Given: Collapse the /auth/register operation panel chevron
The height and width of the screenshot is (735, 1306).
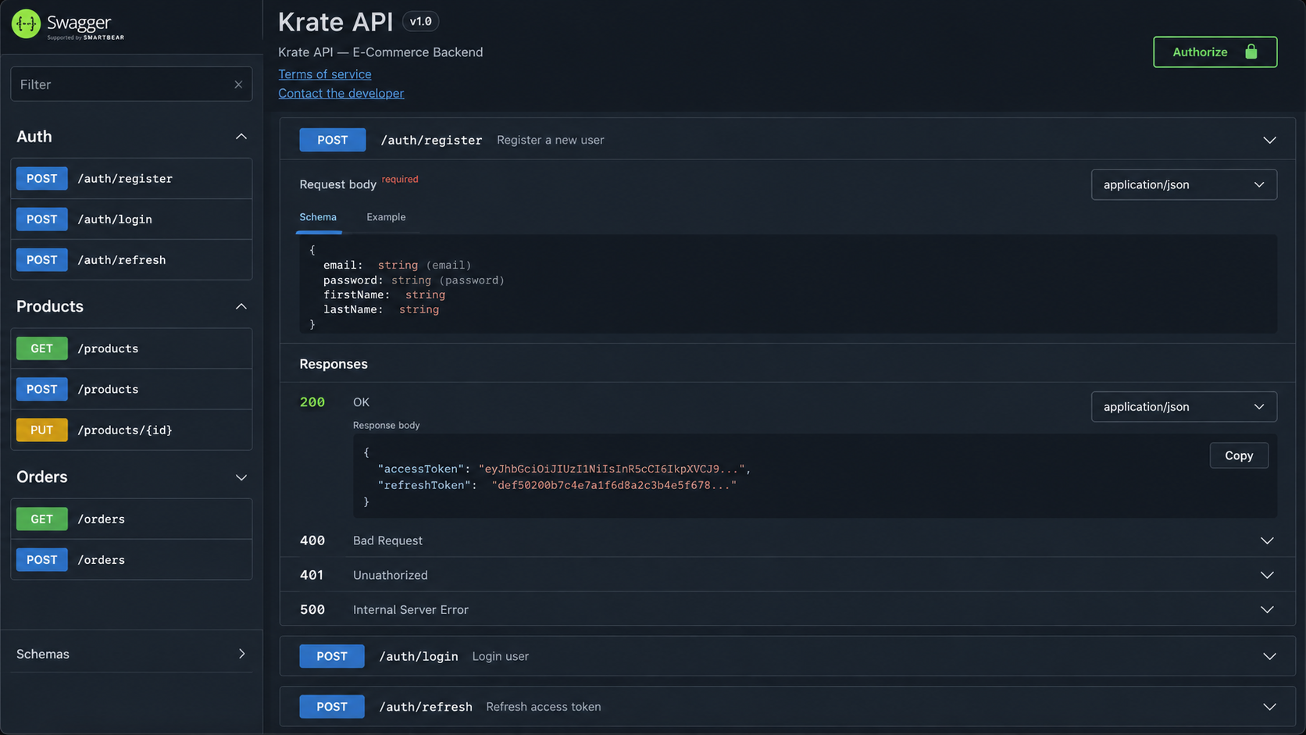Looking at the screenshot, I should [1269, 140].
